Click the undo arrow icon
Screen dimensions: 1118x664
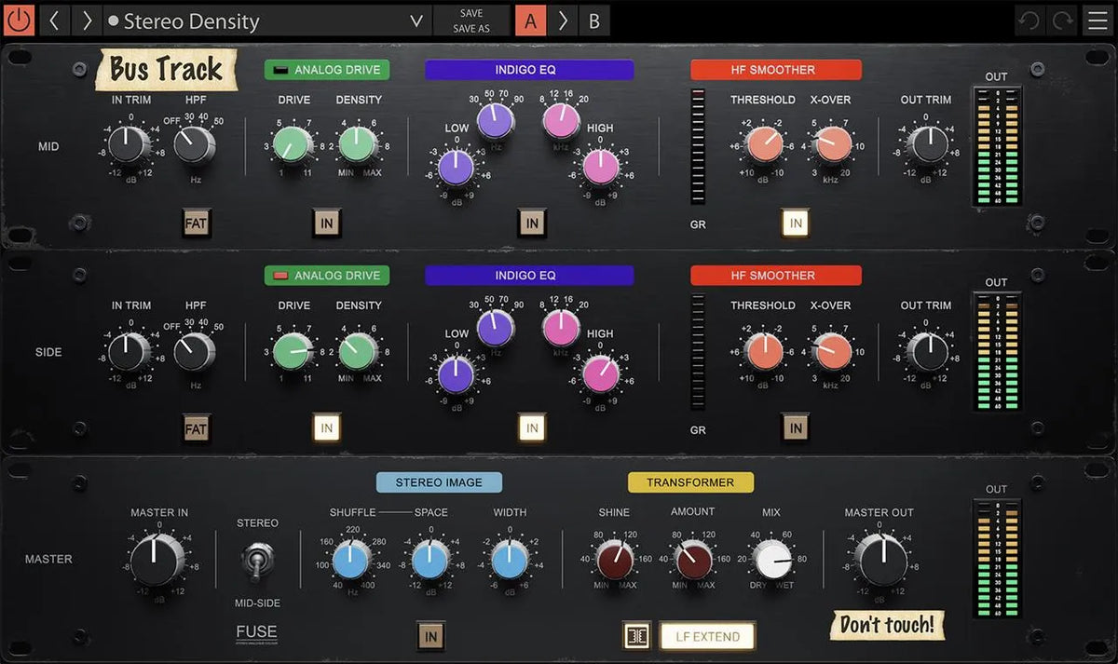[x=1029, y=20]
